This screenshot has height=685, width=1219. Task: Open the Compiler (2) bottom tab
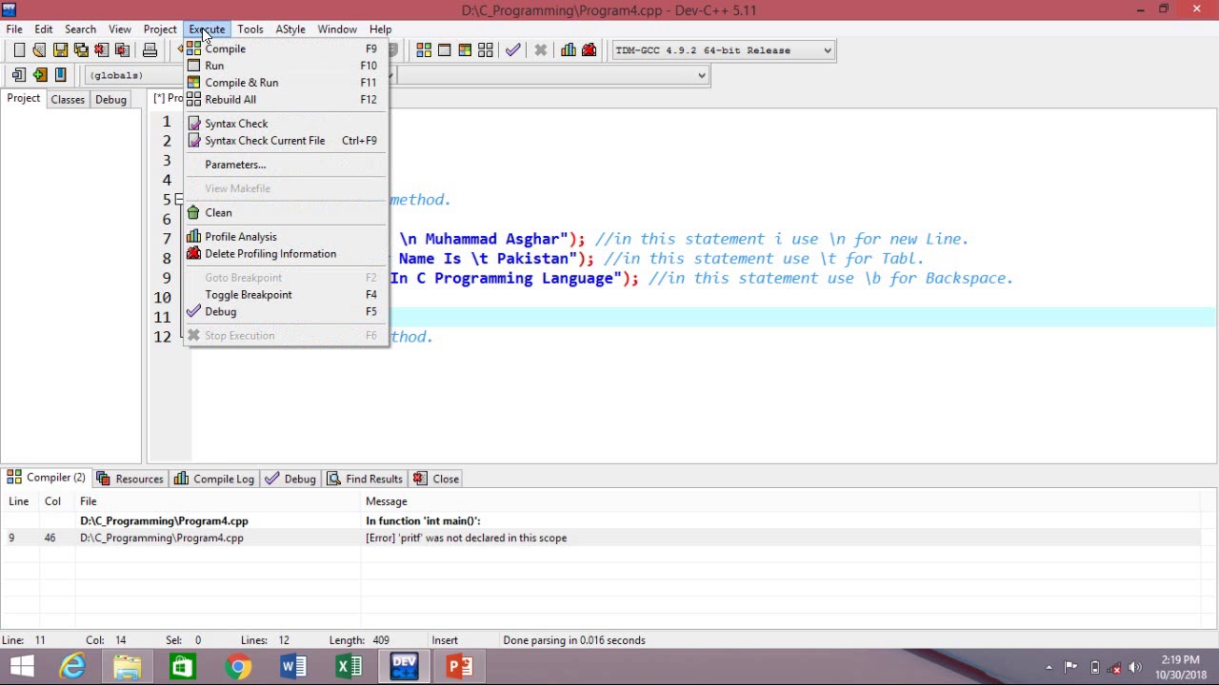[47, 478]
